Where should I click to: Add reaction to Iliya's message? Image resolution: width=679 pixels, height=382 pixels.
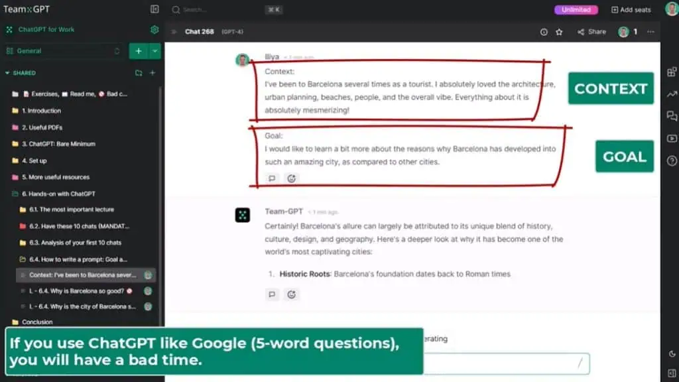click(292, 178)
